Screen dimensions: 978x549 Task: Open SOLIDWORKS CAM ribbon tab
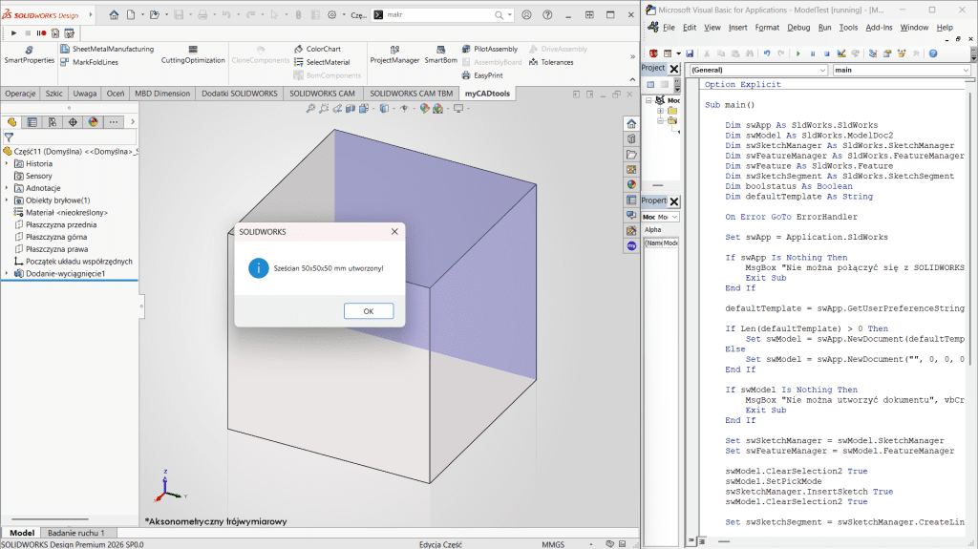click(x=322, y=94)
